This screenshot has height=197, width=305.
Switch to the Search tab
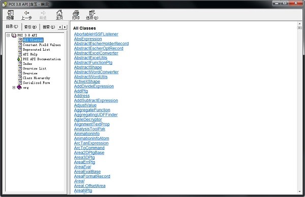tap(49, 27)
